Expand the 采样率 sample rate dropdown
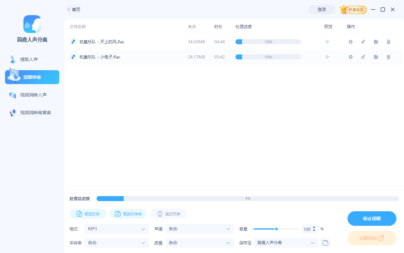404x253 pixels. coord(116,243)
